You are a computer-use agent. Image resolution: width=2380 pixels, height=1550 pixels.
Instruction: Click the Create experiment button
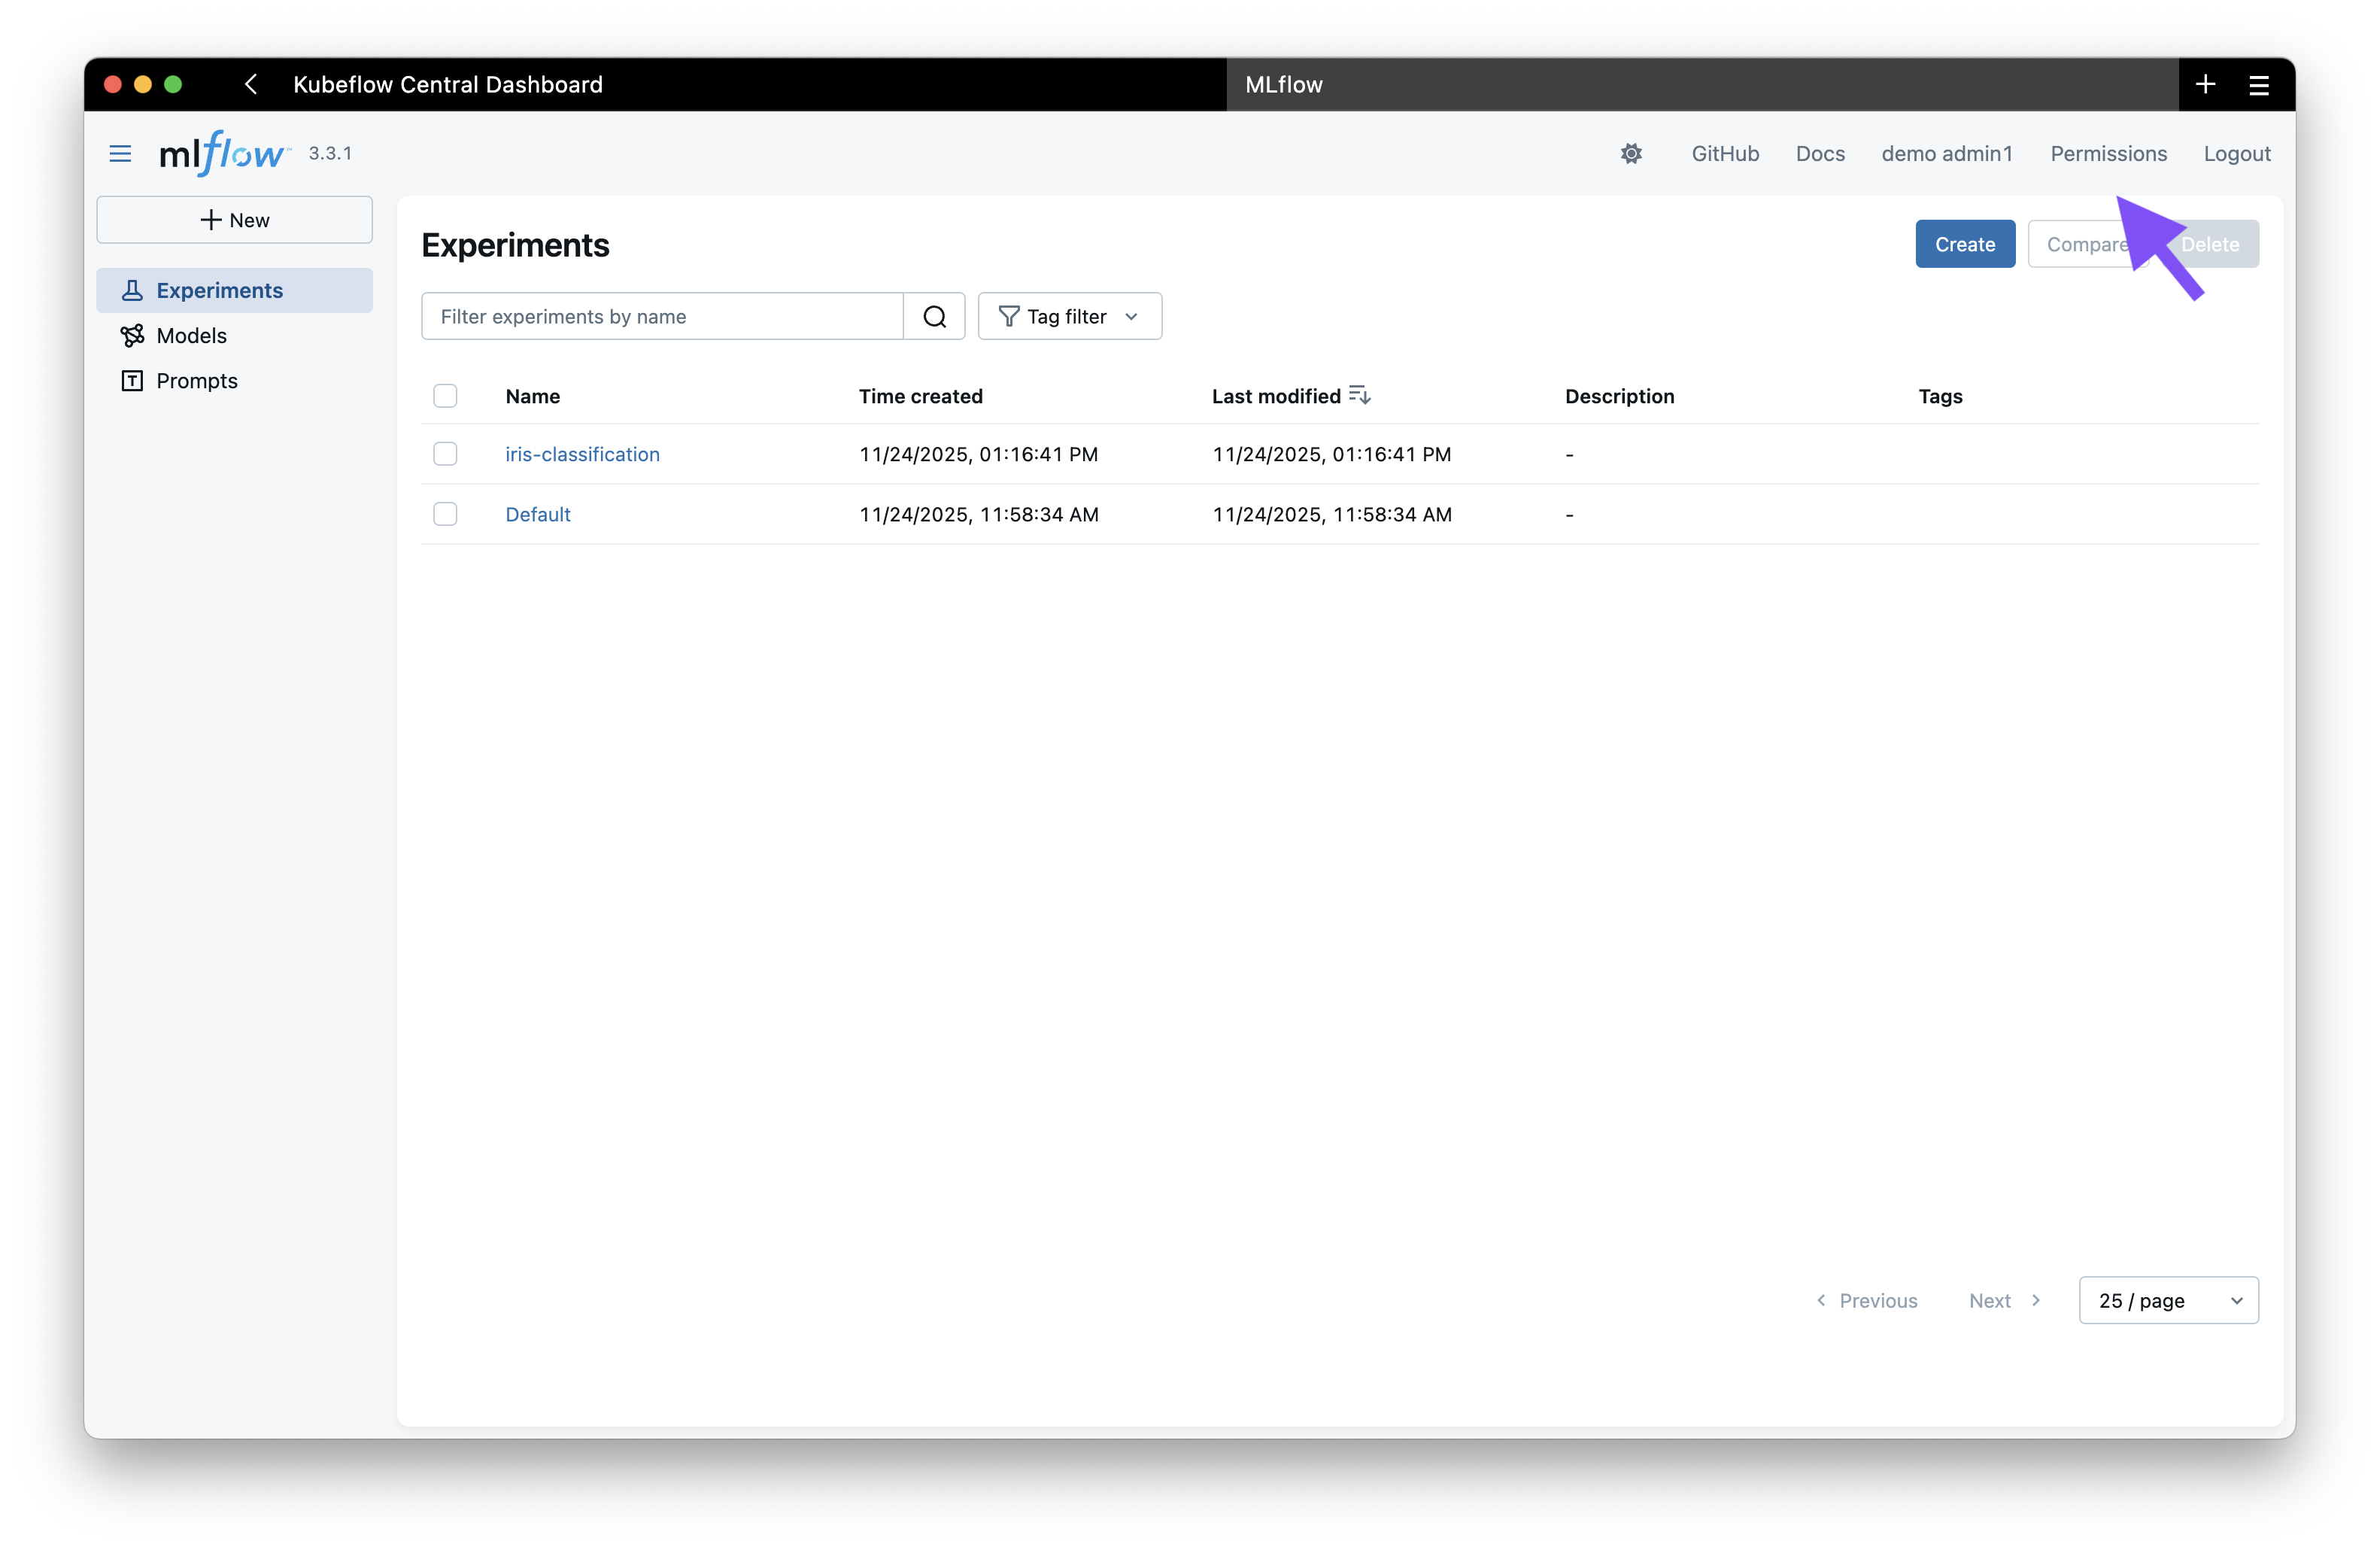pyautogui.click(x=1963, y=244)
